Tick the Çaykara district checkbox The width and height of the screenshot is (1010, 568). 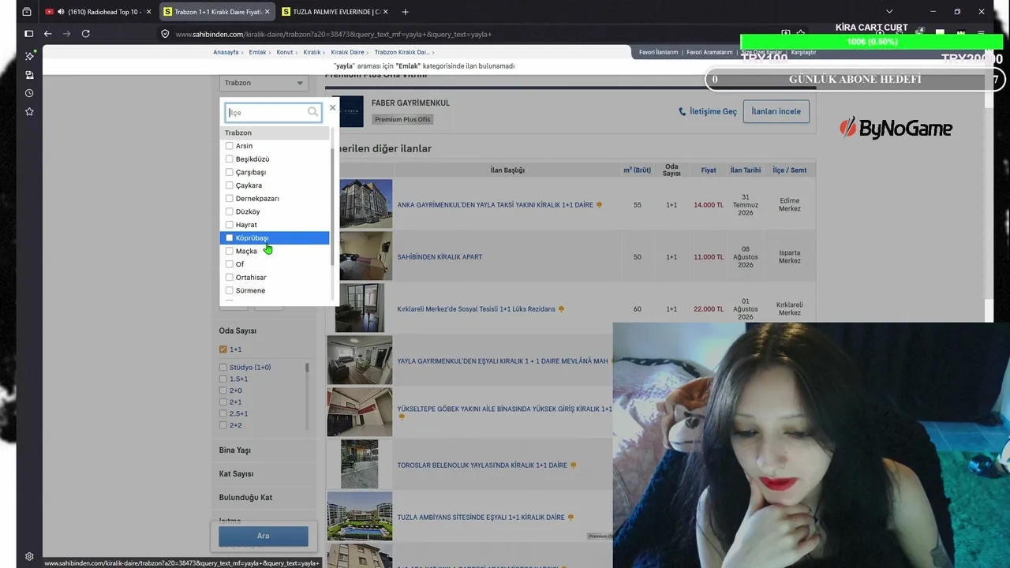(x=230, y=185)
